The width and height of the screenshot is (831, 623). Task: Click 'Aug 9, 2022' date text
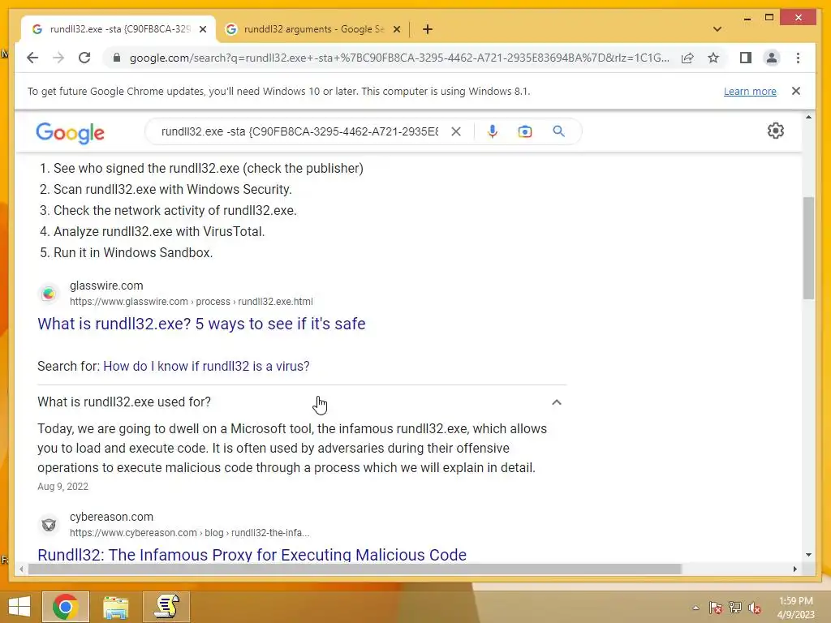(62, 487)
